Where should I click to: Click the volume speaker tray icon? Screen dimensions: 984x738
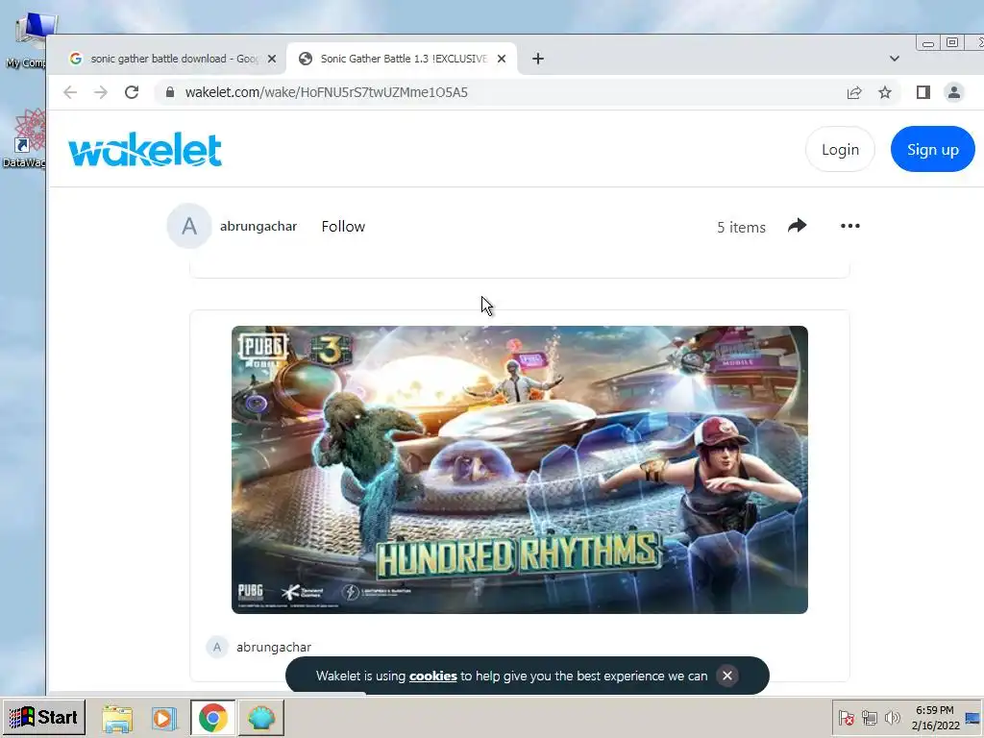(x=892, y=717)
